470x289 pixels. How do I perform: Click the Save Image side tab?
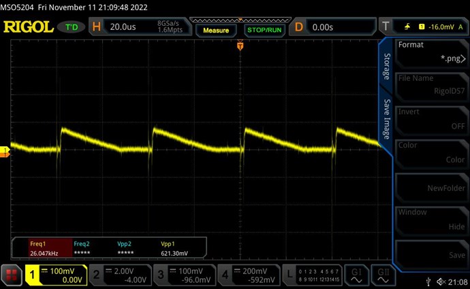387,119
